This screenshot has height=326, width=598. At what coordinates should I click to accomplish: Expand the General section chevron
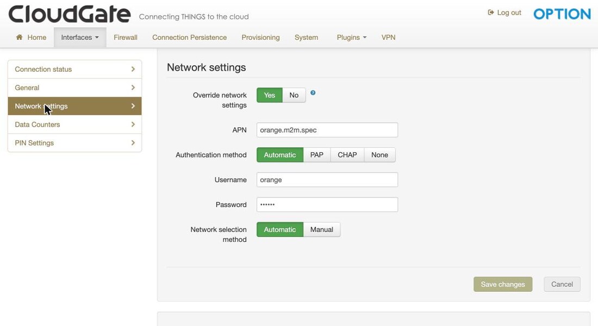[x=133, y=87]
